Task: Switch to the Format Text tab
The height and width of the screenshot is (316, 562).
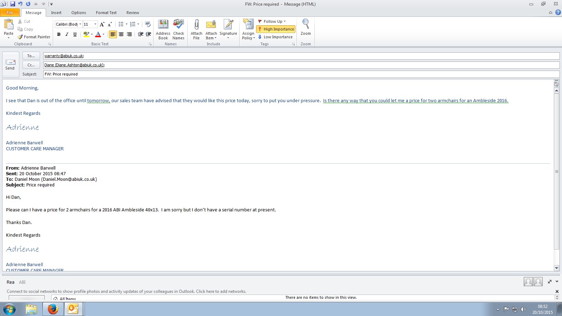Action: coord(106,13)
